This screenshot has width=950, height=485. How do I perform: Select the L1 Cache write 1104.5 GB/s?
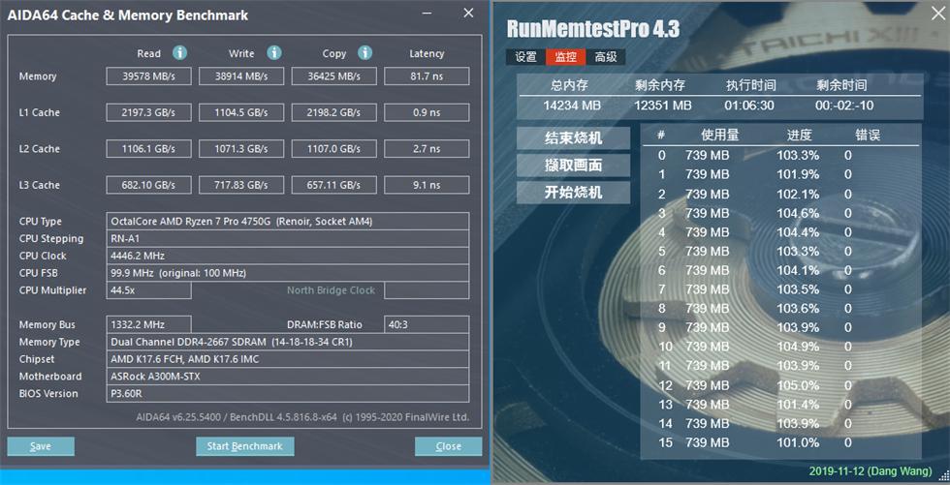pyautogui.click(x=241, y=112)
